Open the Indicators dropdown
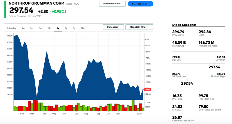 [113, 27]
